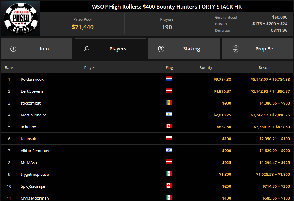294x201 pixels.
Task: Click the Player column header
Action: [x=90, y=67]
